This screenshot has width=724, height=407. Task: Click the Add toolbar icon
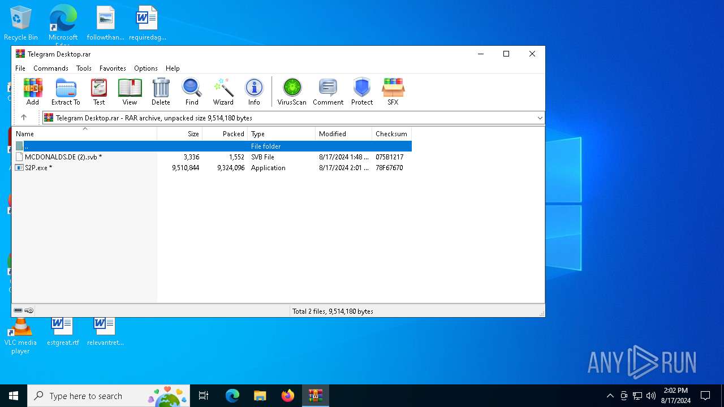[33, 92]
